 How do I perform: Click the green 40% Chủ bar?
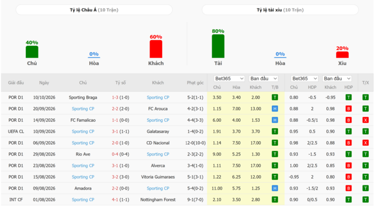32,52
